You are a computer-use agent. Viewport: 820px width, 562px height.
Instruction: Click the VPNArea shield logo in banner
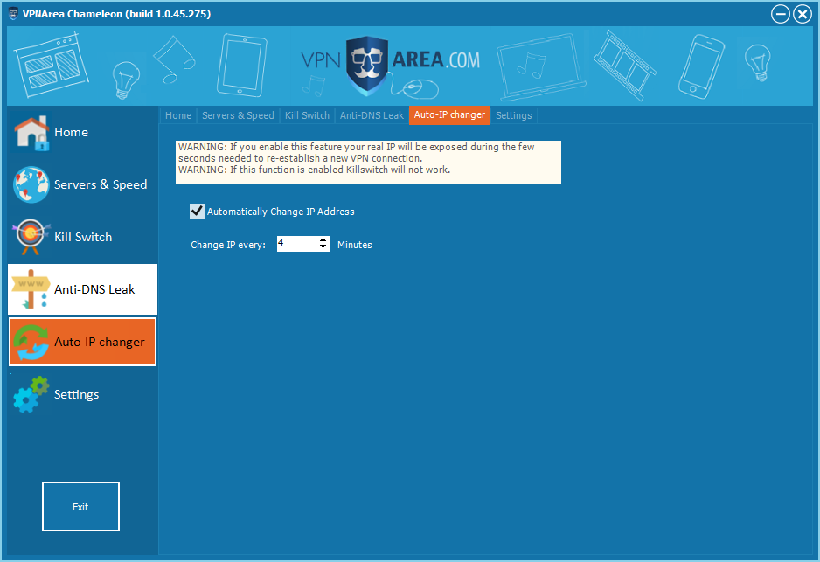(x=367, y=66)
